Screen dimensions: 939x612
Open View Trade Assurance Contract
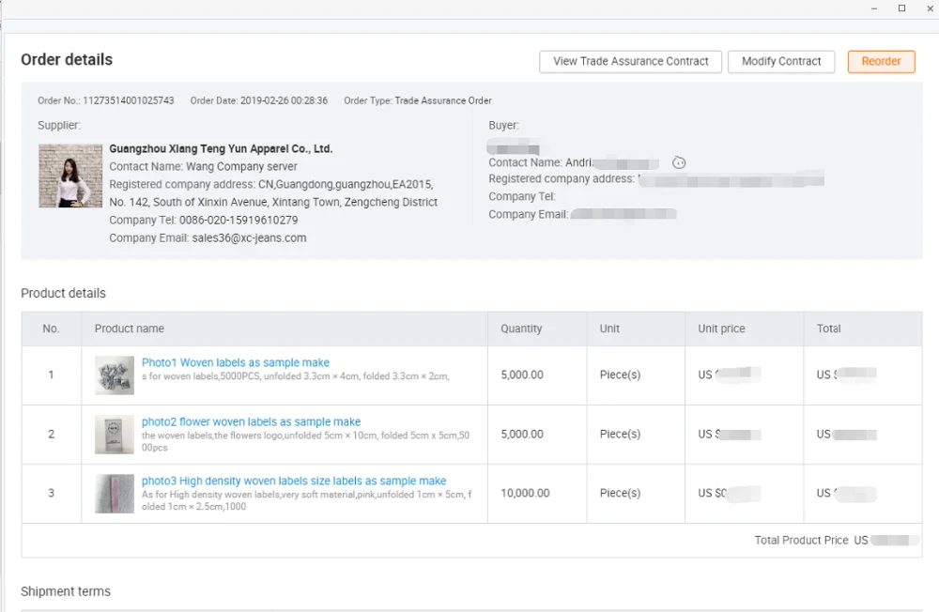[x=630, y=61]
